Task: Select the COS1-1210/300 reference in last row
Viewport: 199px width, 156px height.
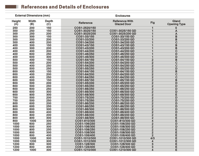Action: (x=85, y=150)
